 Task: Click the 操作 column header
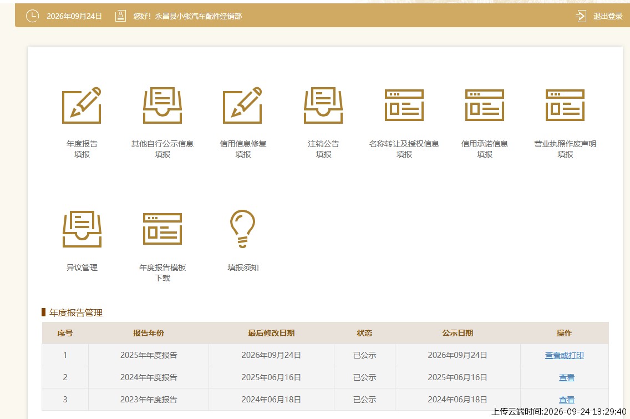[564, 333]
